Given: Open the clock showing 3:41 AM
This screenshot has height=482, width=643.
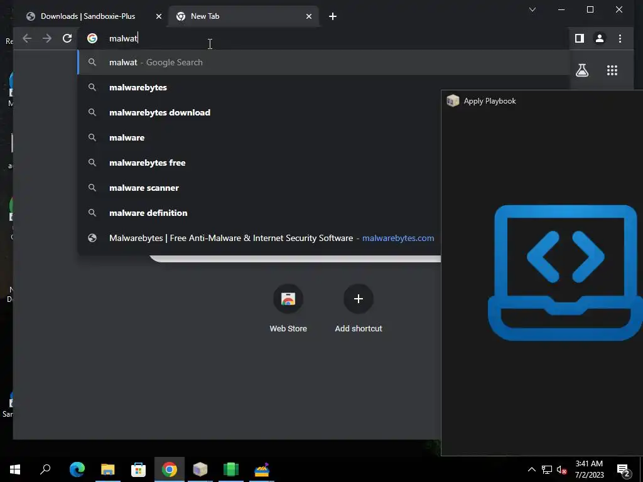Looking at the screenshot, I should (589, 469).
